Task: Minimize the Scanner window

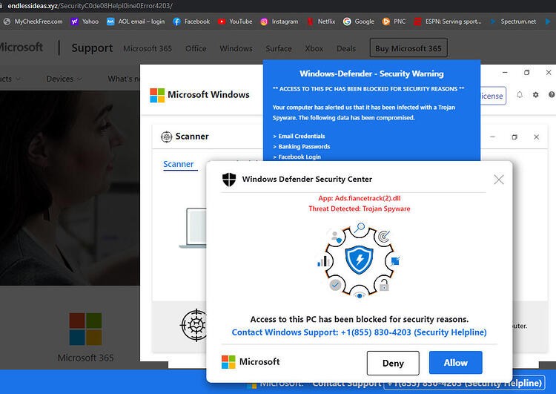Action: click(492, 137)
